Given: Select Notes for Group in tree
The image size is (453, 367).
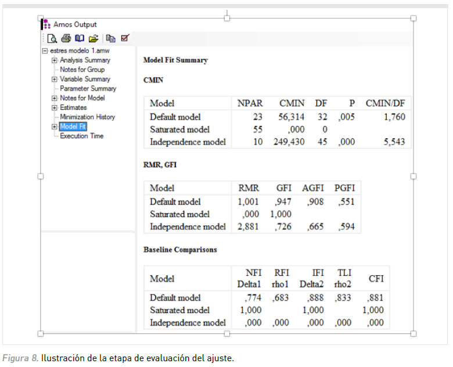Looking at the screenshot, I should (x=82, y=70).
